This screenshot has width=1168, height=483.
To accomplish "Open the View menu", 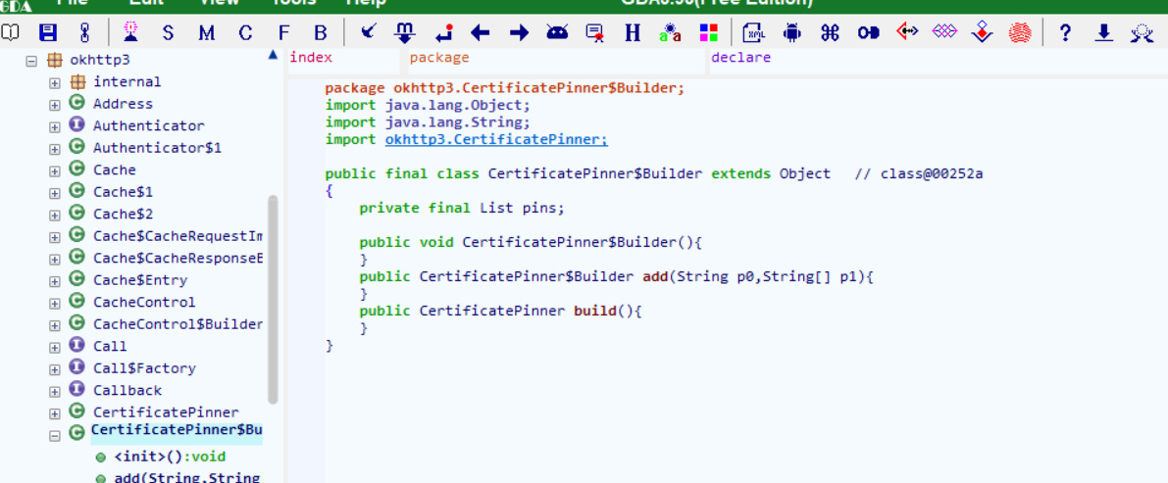I will point(219,3).
